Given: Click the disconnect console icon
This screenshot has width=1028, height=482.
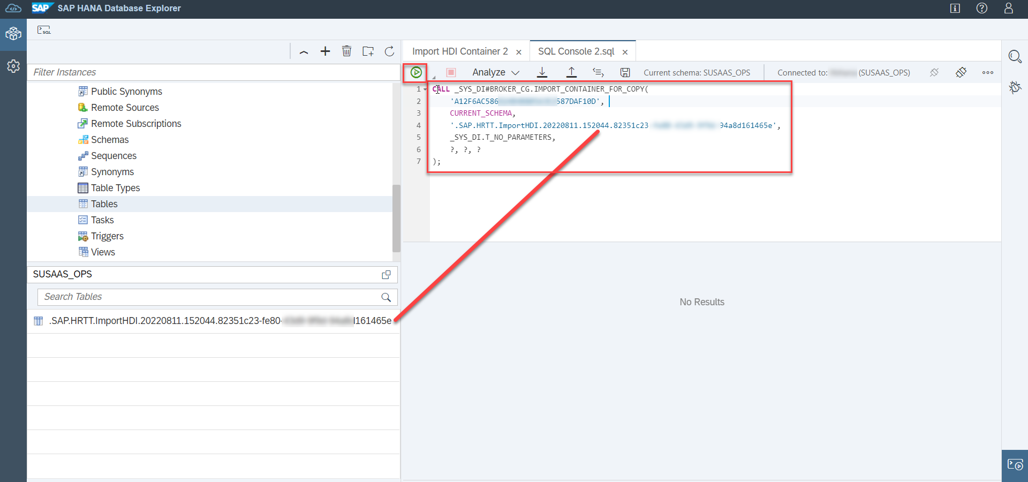Looking at the screenshot, I should pos(934,72).
